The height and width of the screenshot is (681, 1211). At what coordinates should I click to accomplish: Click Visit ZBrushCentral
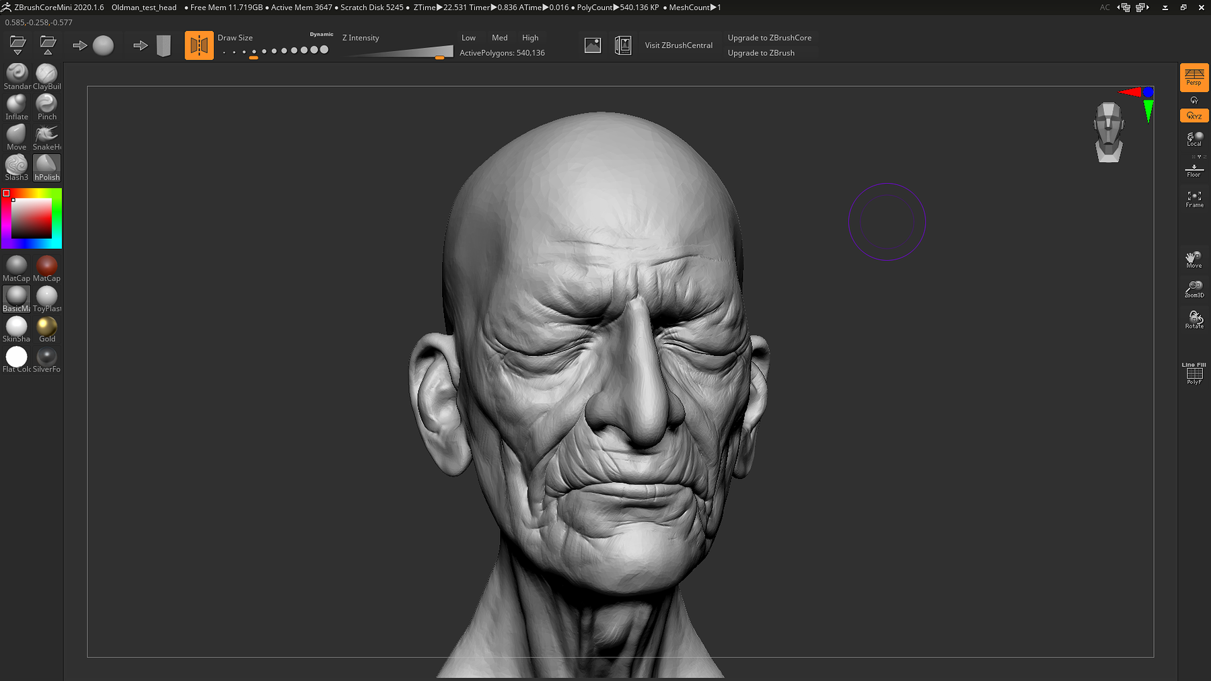[x=679, y=45]
